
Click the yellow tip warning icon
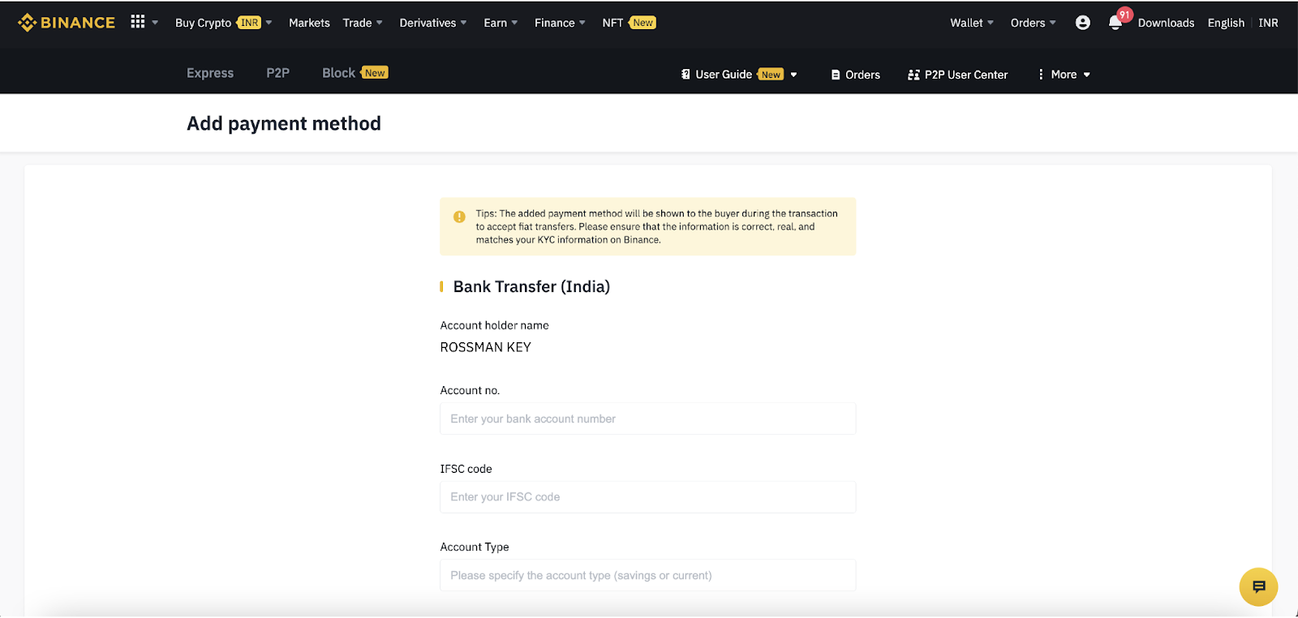tap(459, 217)
